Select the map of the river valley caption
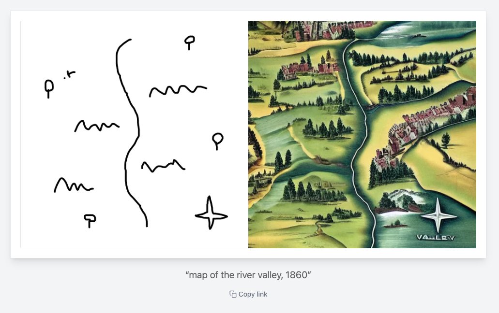The height and width of the screenshot is (313, 499). pos(248,275)
